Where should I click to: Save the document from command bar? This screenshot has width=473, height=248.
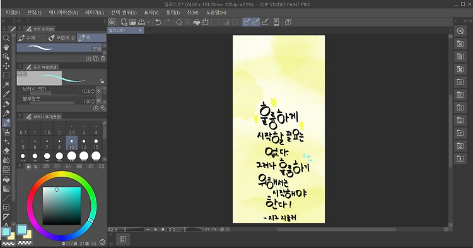[x=141, y=22]
